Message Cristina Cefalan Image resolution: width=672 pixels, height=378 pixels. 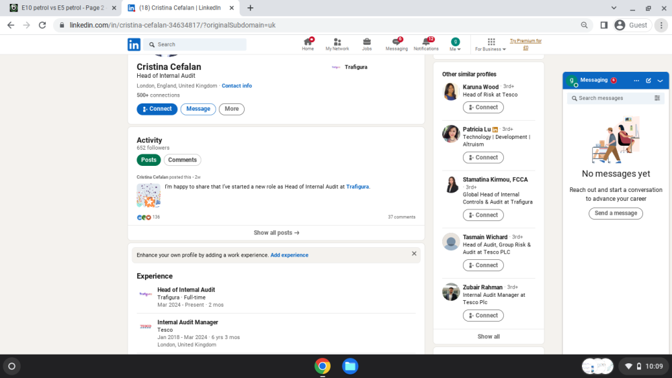[x=198, y=109]
